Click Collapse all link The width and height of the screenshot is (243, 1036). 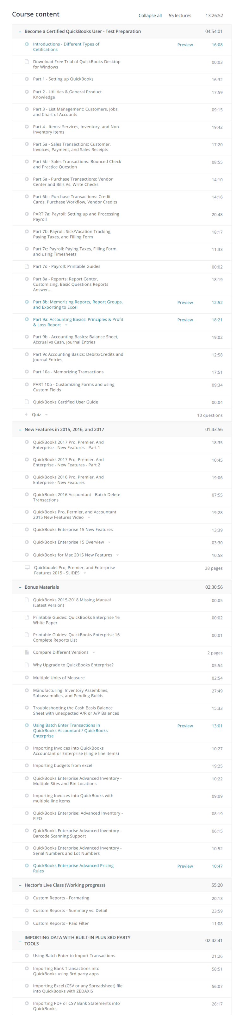pyautogui.click(x=150, y=16)
